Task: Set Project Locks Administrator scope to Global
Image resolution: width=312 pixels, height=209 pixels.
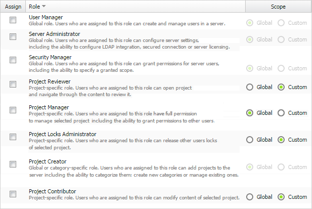Action: 249,140
